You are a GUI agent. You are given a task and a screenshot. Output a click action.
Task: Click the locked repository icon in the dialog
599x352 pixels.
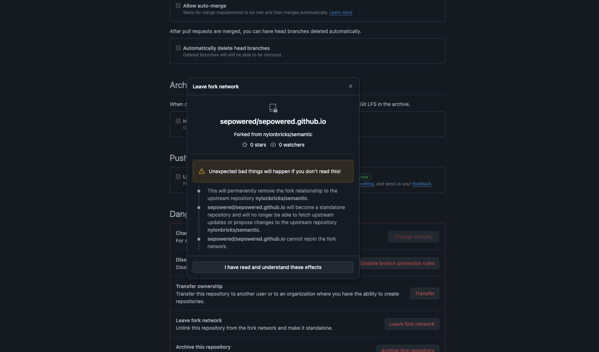tap(273, 108)
